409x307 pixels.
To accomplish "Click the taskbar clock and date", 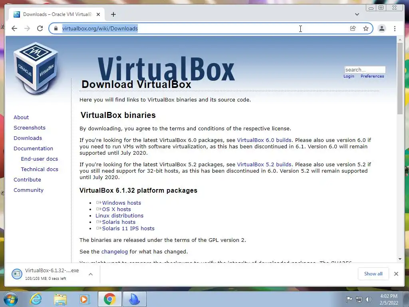I will [389, 299].
